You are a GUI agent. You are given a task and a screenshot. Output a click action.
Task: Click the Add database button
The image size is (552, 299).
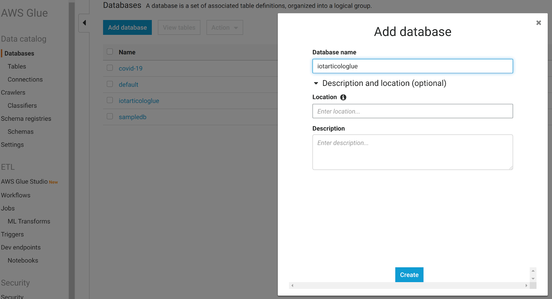[x=127, y=28]
